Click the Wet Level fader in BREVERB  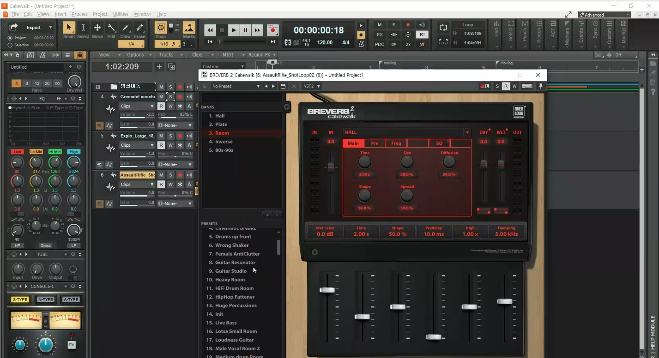327,290
